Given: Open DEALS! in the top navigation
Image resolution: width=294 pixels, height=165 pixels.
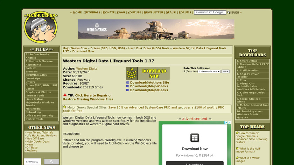Looking at the screenshot, I should point(171,12).
